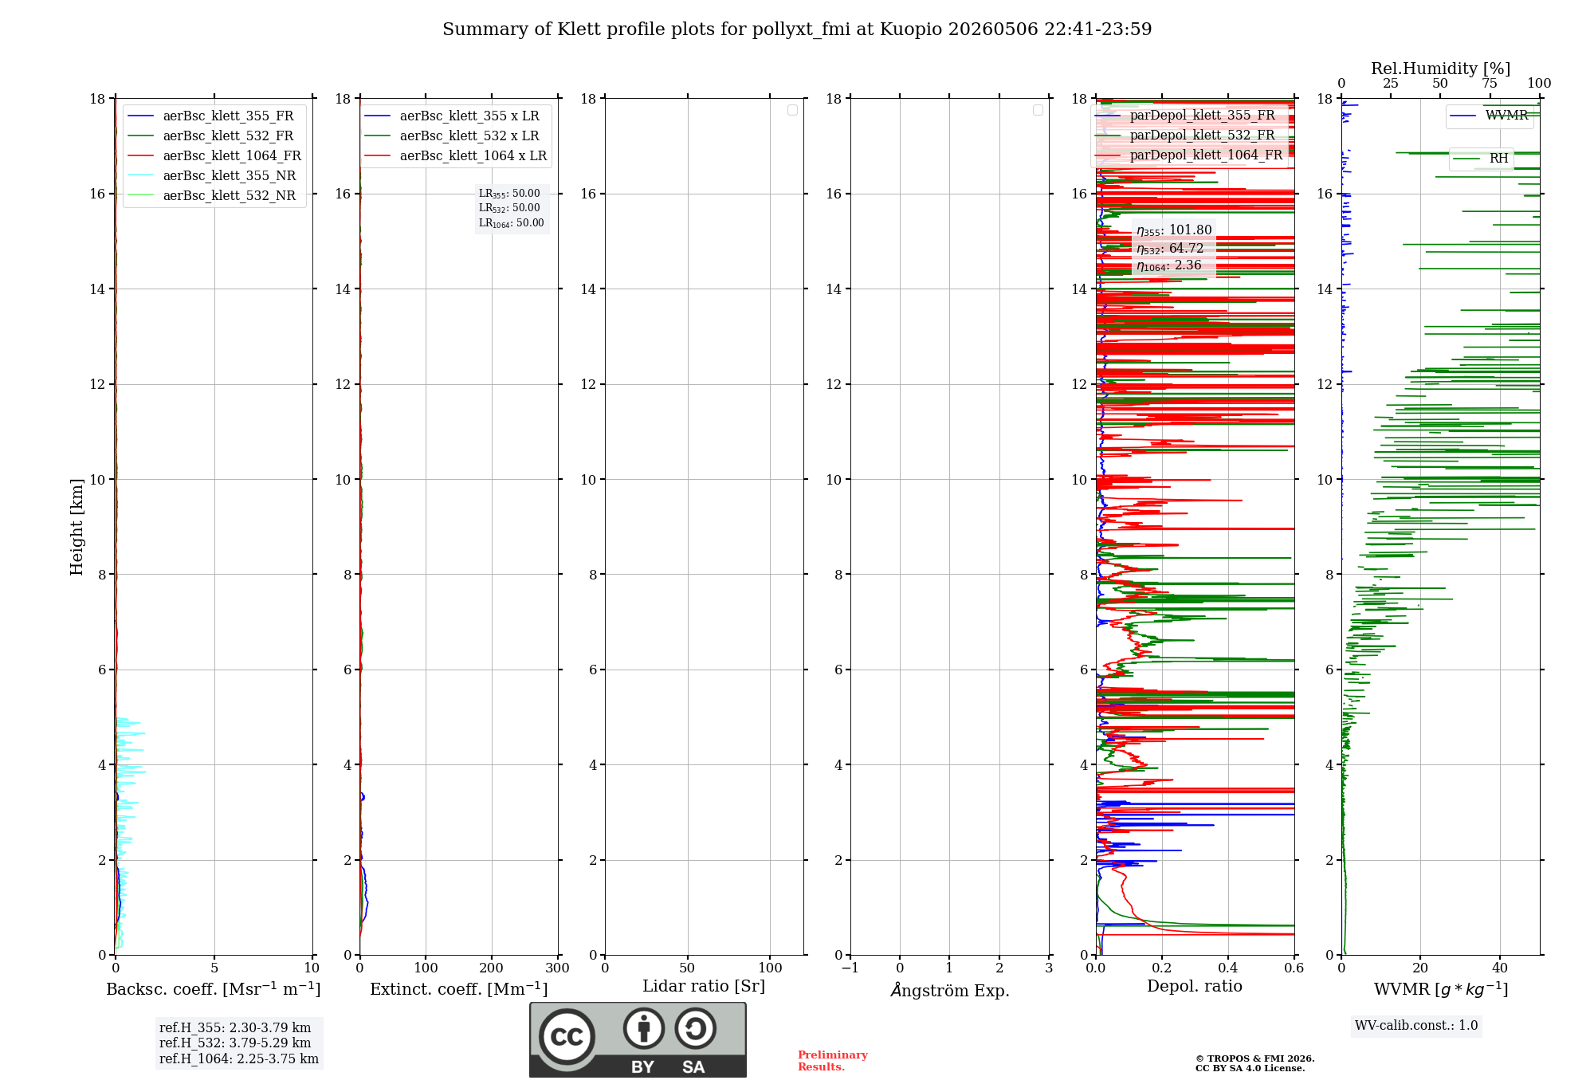Click the Lidar ratio [Sr] axis label
Image resolution: width=1594 pixels, height=1084 pixels.
(x=704, y=987)
